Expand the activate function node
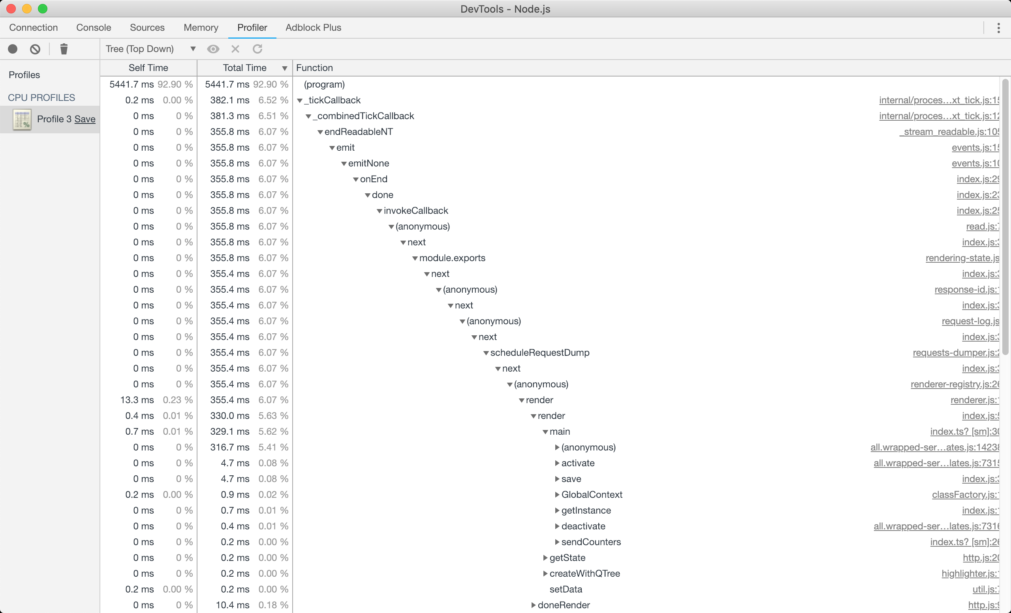Image resolution: width=1011 pixels, height=613 pixels. pos(557,463)
